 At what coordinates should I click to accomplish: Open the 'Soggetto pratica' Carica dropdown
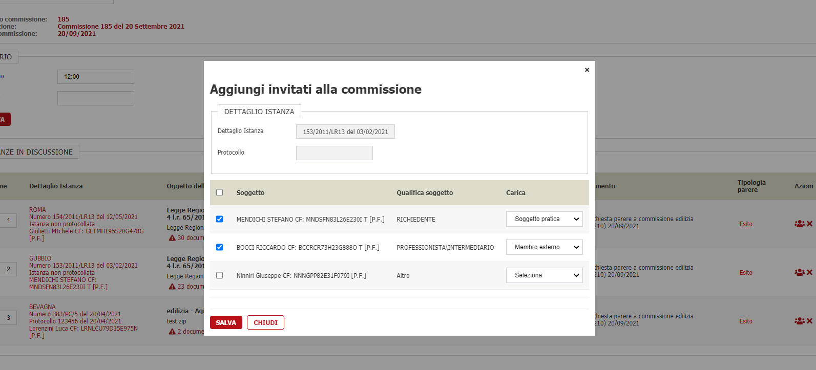pyautogui.click(x=544, y=219)
